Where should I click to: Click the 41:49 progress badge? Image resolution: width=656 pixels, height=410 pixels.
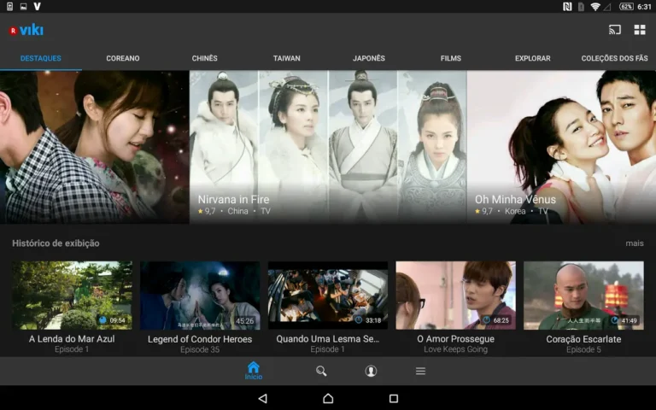(x=624, y=320)
